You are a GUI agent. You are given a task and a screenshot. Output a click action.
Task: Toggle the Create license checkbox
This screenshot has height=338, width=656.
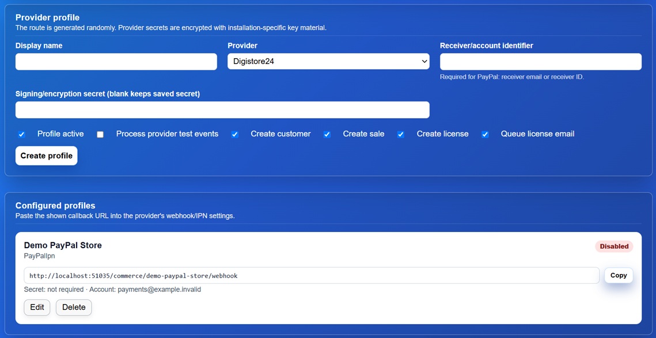(x=400, y=134)
